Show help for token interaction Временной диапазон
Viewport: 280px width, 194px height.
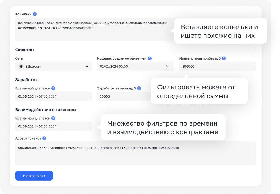pyautogui.click(x=53, y=118)
